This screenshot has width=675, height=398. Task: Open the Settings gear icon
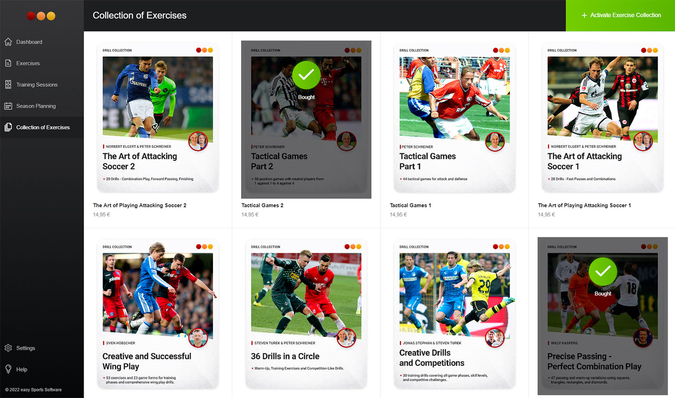pos(8,348)
